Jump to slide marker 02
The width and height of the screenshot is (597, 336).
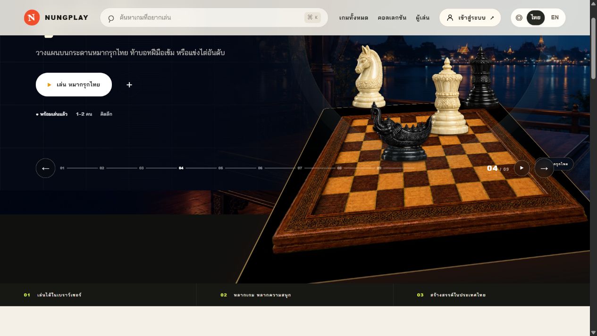(101, 168)
